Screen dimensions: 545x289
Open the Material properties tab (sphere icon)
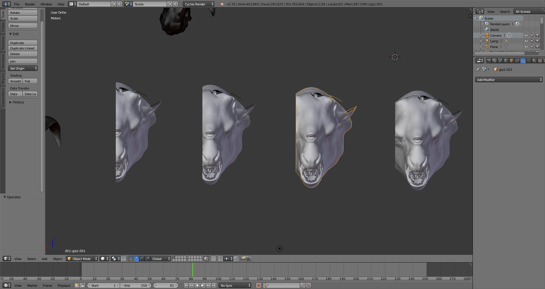point(534,61)
